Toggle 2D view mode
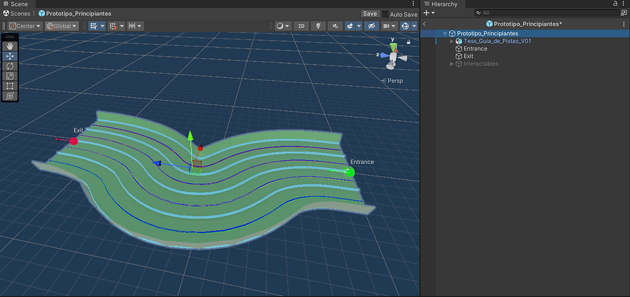 [301, 26]
